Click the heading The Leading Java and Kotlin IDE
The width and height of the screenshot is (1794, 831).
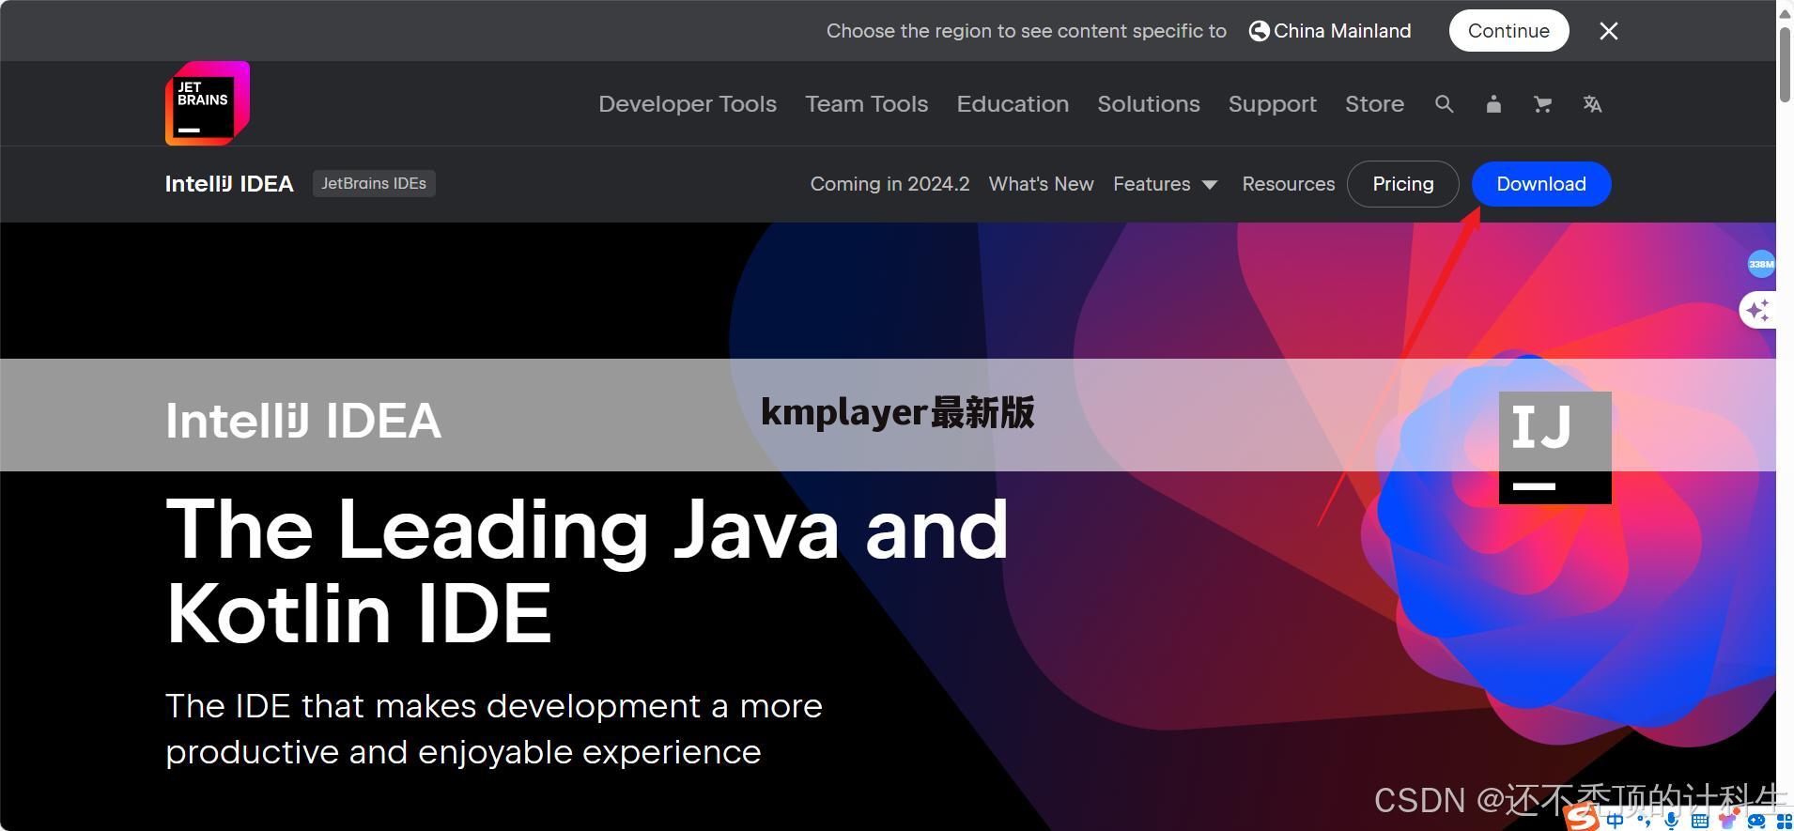pyautogui.click(x=587, y=571)
